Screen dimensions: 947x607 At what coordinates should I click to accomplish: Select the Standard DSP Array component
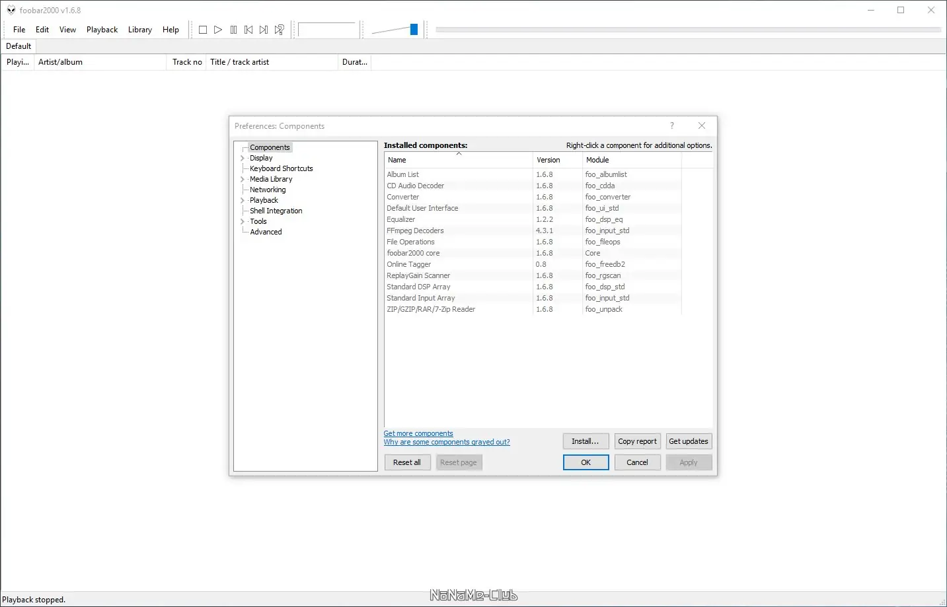(533, 287)
